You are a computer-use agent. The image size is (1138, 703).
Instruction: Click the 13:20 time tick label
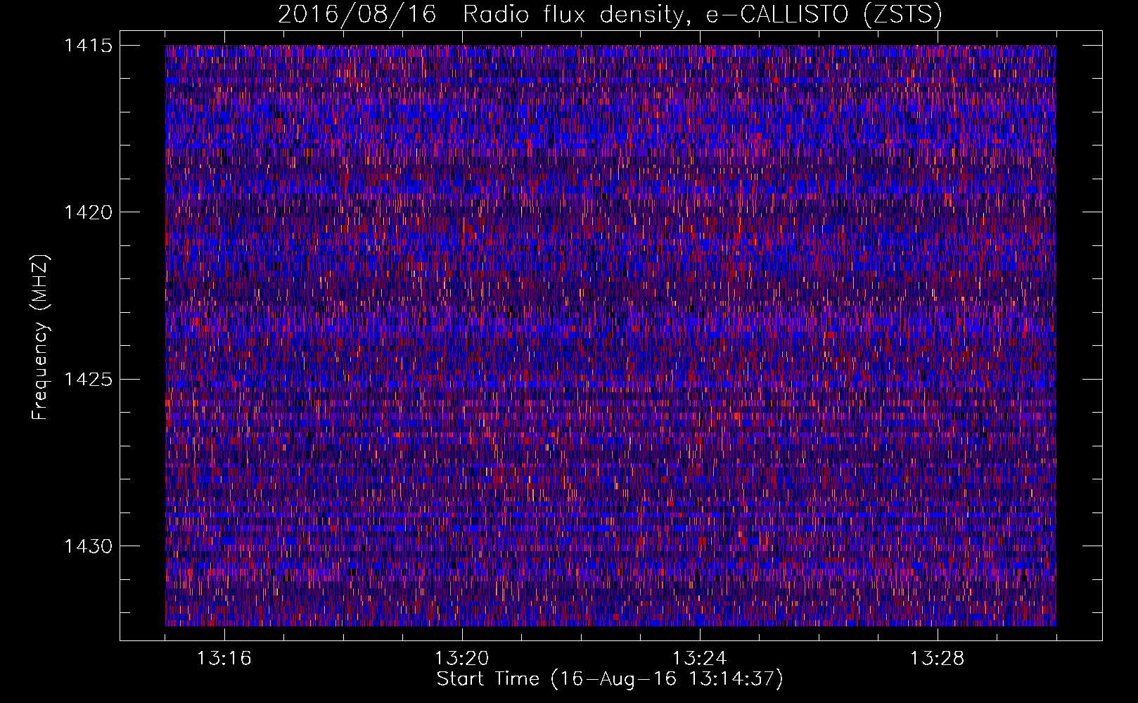461,659
